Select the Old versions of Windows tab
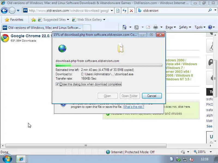This screenshot has width=218, height=163. [42, 28]
